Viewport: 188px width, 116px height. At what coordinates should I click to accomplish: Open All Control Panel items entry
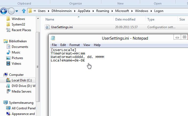tap(24, 108)
